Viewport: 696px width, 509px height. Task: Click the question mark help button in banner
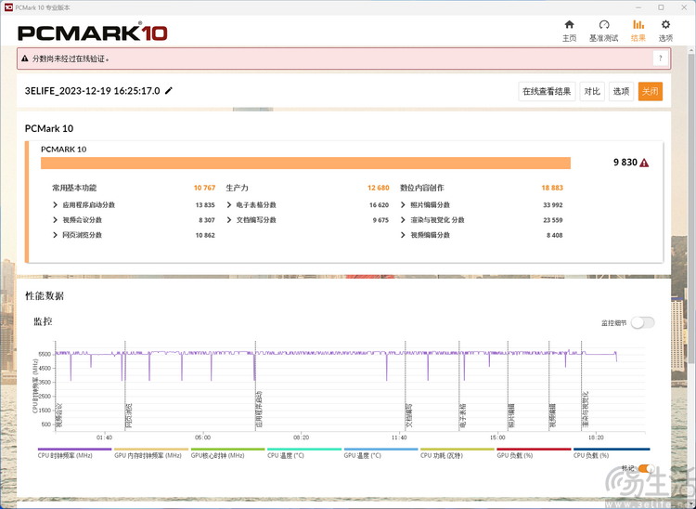point(661,59)
